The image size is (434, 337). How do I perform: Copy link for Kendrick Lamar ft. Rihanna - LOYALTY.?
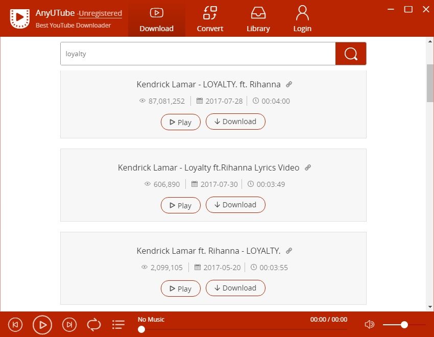289,251
